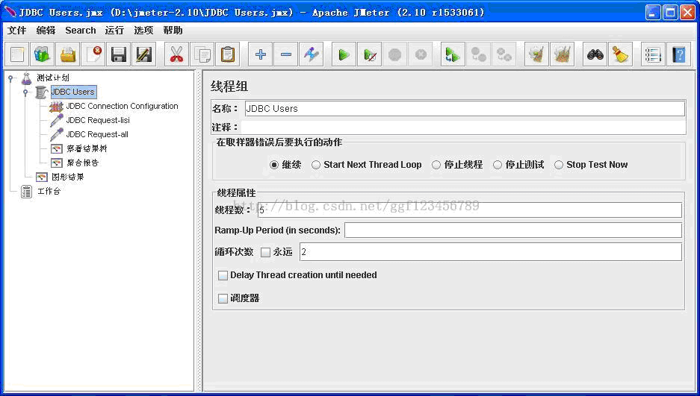700x396 pixels.
Task: Open the Templates icon in toolbar
Action: pyautogui.click(x=43, y=54)
